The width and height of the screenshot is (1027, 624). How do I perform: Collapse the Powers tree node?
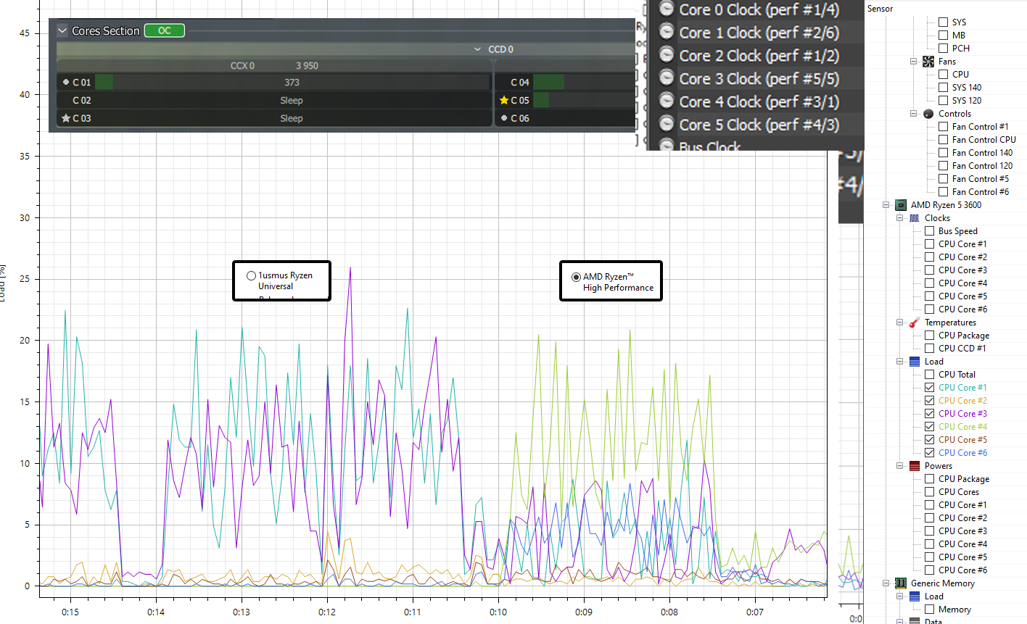pos(900,466)
